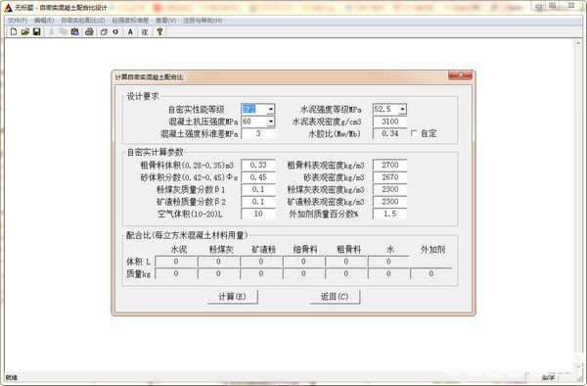Image resolution: width=587 pixels, height=386 pixels.
Task: Click the 粗骨料体积 field showing 0.33
Action: tap(258, 165)
